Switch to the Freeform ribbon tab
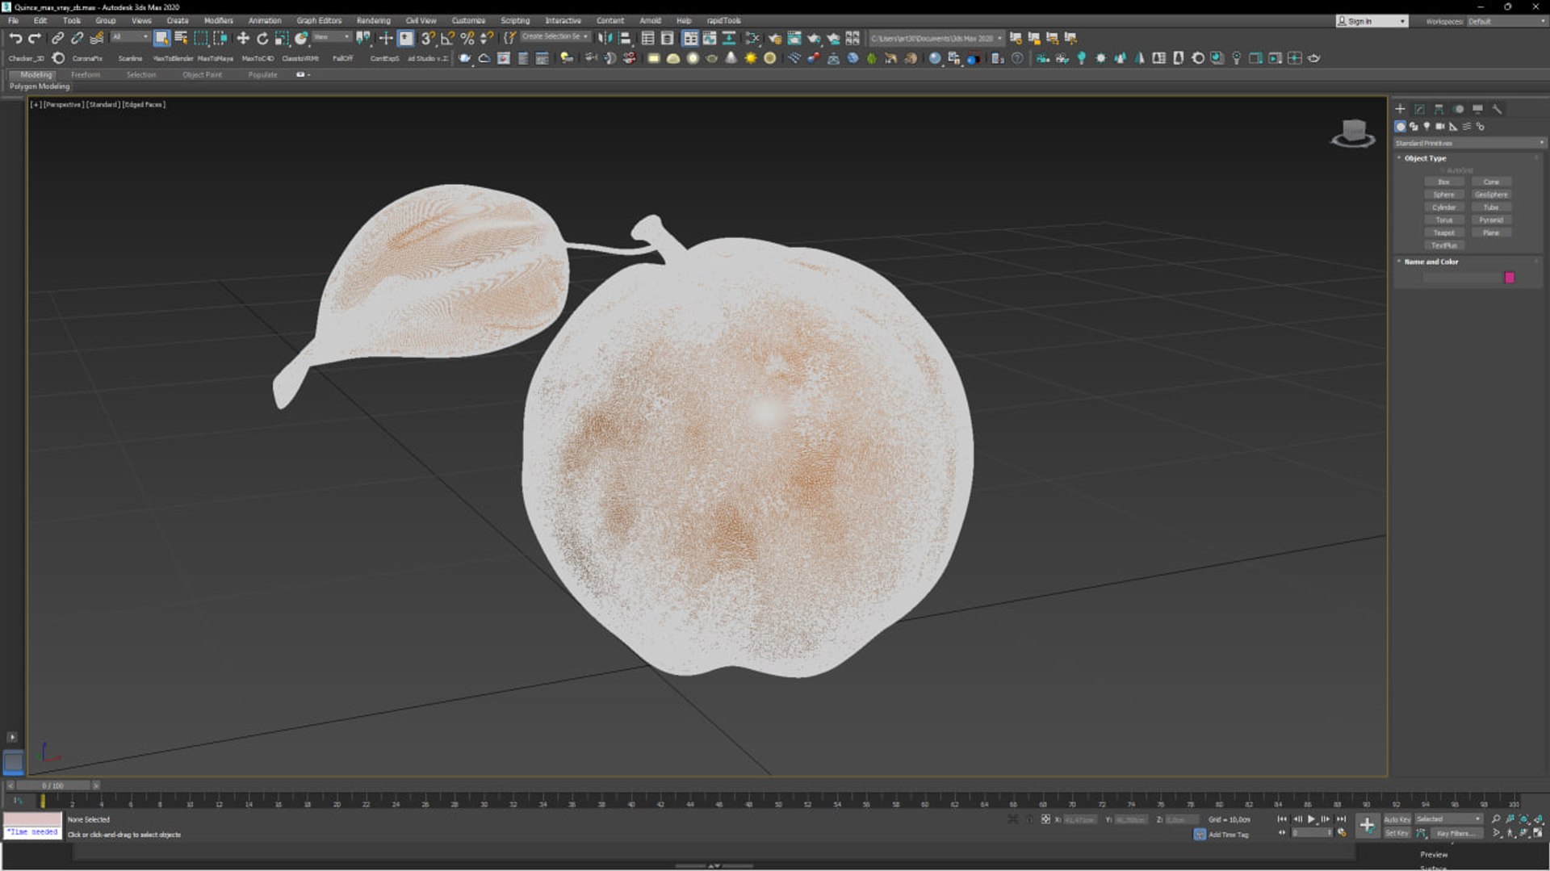The width and height of the screenshot is (1550, 871). pyautogui.click(x=86, y=74)
